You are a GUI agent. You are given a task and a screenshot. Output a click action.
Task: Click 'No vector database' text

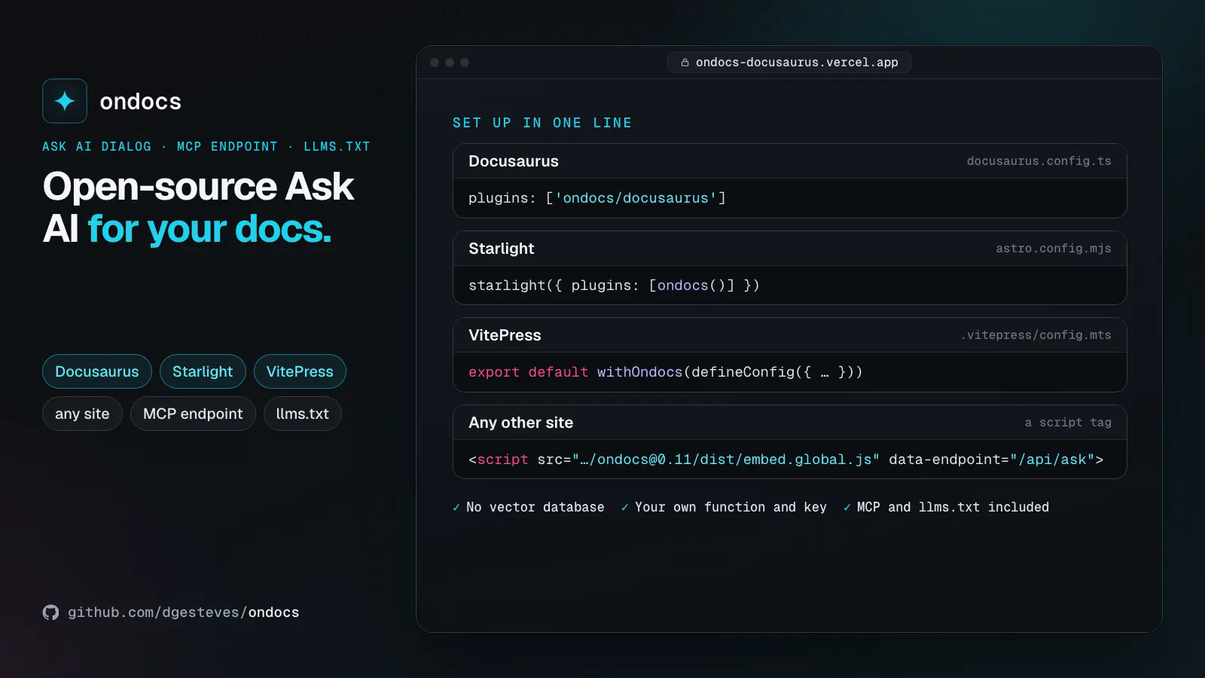coord(535,508)
